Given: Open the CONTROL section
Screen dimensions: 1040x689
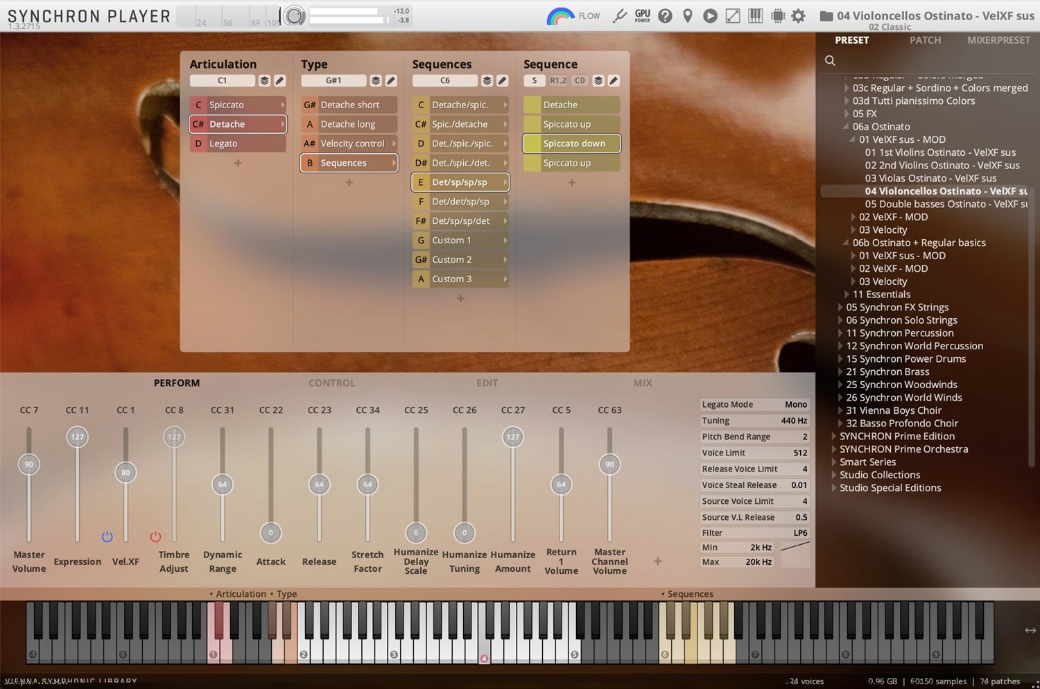Looking at the screenshot, I should pyautogui.click(x=331, y=383).
